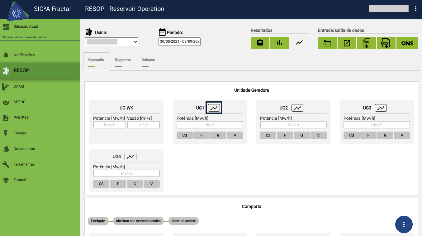Screen dimensions: 422x236
Task: Open the ONS data integration icon
Action: [x=407, y=43]
